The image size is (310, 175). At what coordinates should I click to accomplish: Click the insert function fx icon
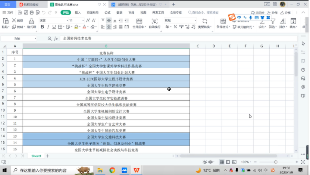point(56,38)
